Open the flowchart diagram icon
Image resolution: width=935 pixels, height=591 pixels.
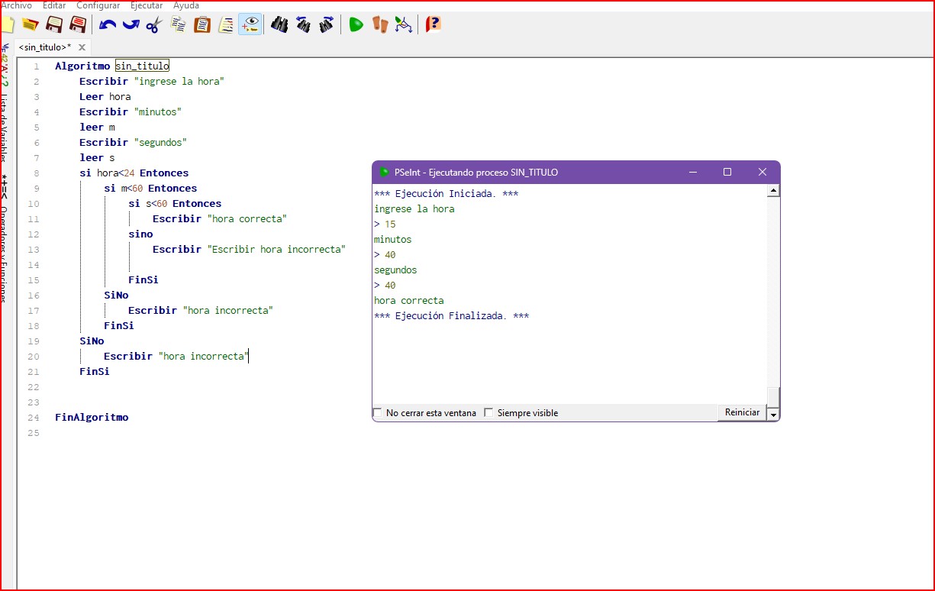tap(404, 24)
